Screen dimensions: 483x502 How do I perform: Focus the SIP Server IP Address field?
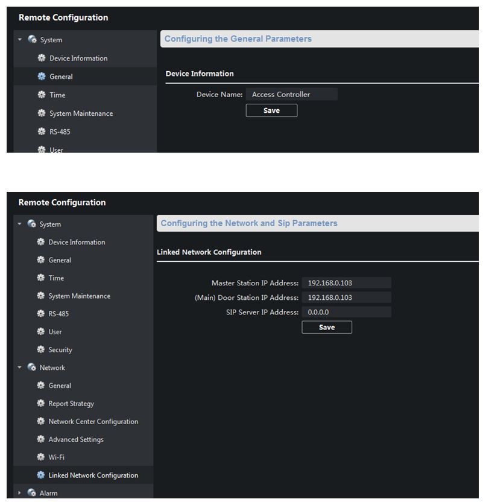tap(346, 312)
